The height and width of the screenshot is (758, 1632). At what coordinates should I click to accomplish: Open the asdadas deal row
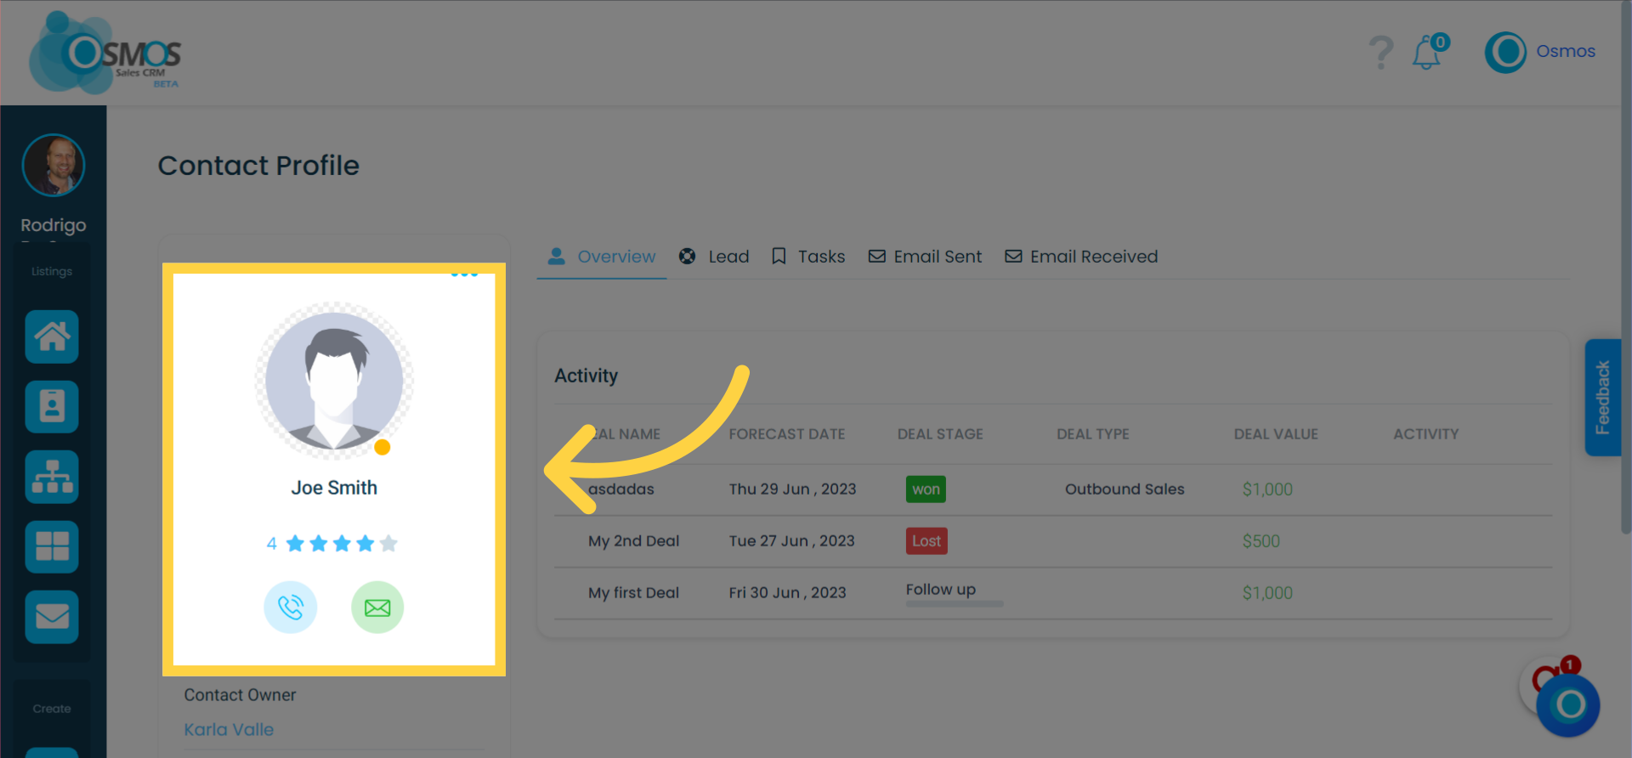point(1053,489)
